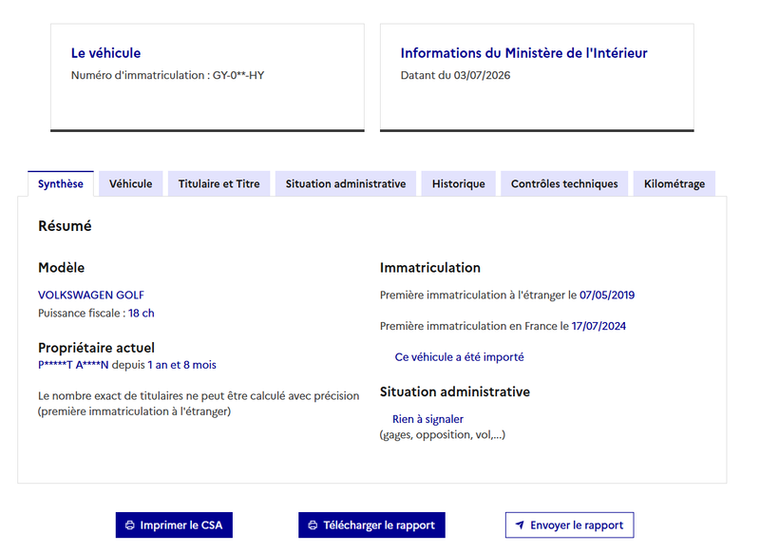This screenshot has height=553, width=760.
Task: Click the Imprimer le CSA button
Action: point(174,524)
